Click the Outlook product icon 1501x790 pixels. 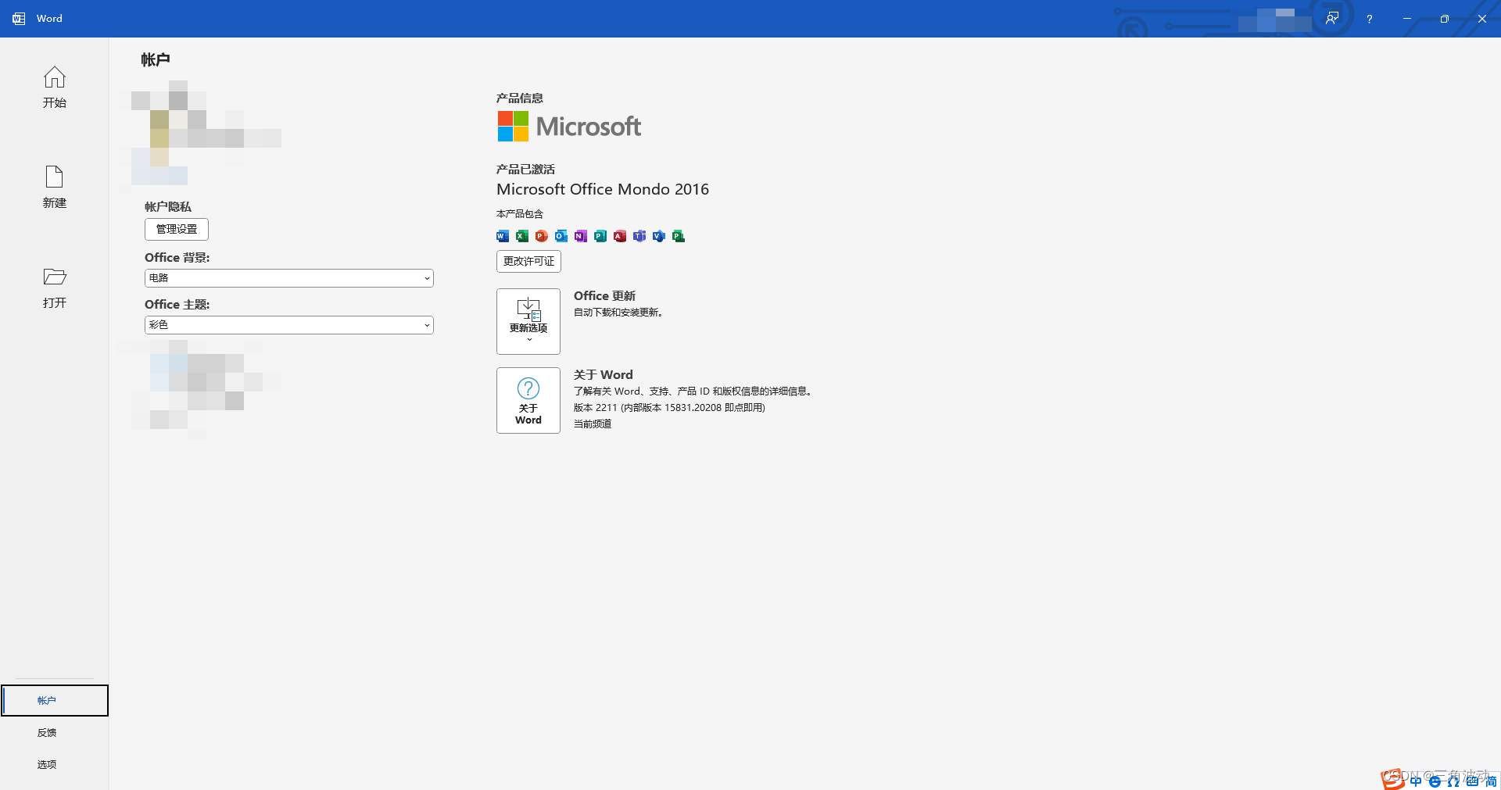(x=561, y=236)
